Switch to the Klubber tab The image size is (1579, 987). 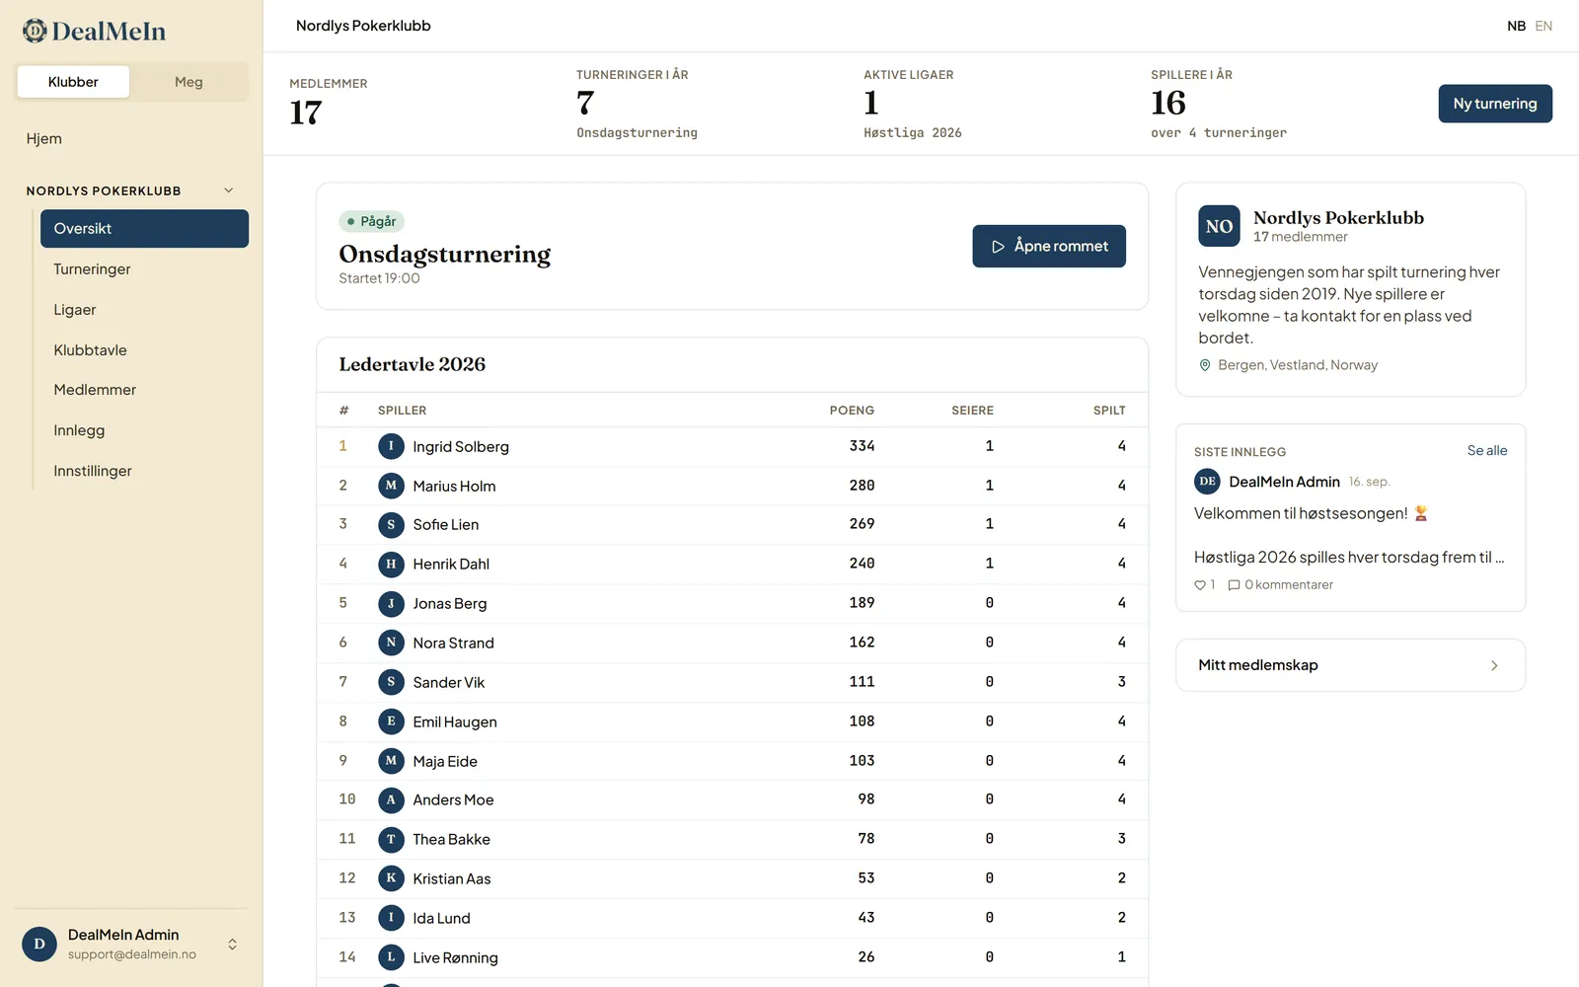tap(73, 82)
